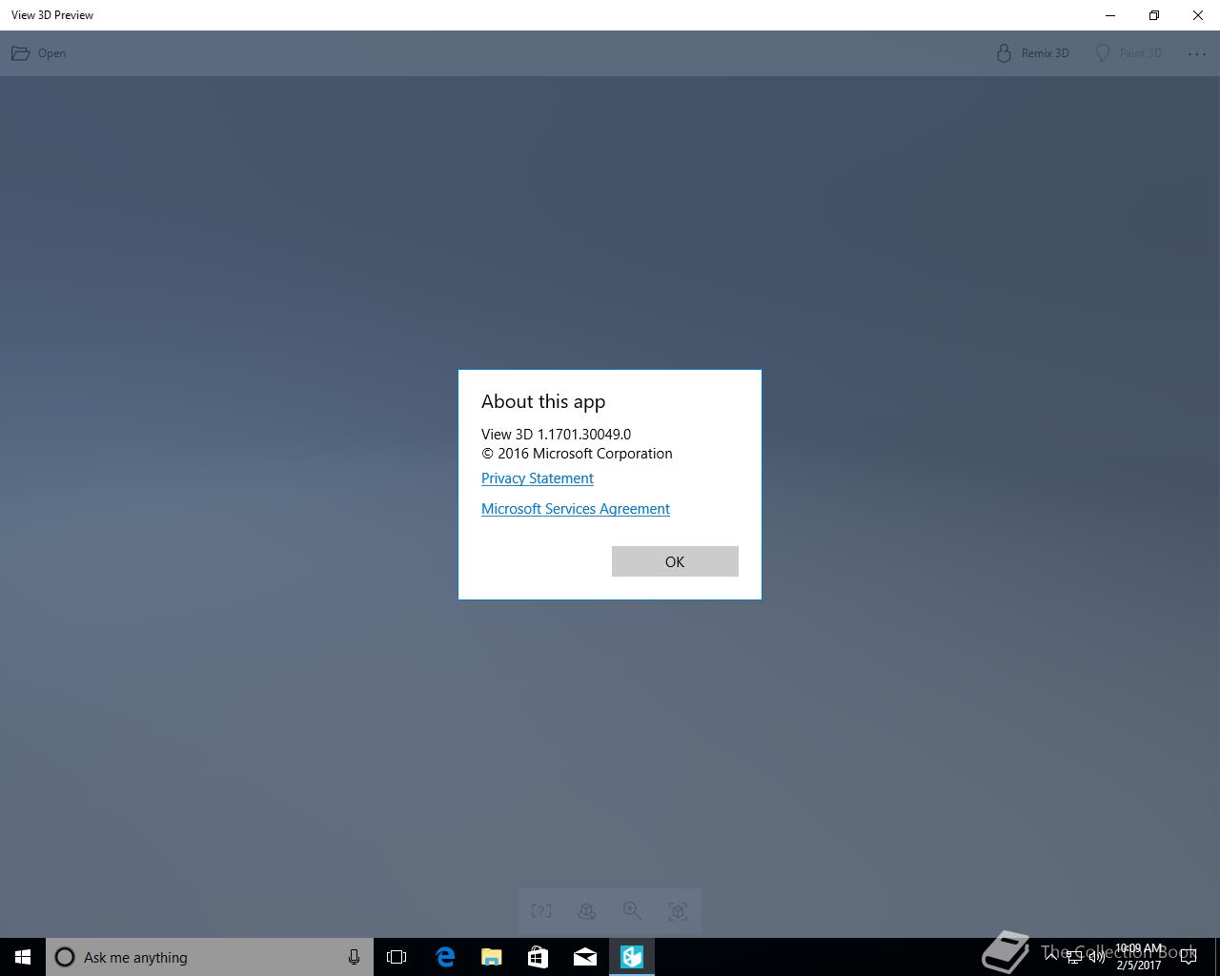Click the zoom magnifier icon

coord(632,911)
